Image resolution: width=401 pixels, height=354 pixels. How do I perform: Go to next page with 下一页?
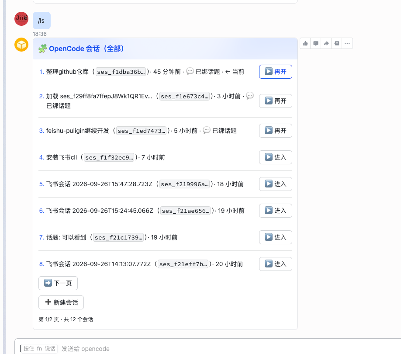tap(58, 283)
